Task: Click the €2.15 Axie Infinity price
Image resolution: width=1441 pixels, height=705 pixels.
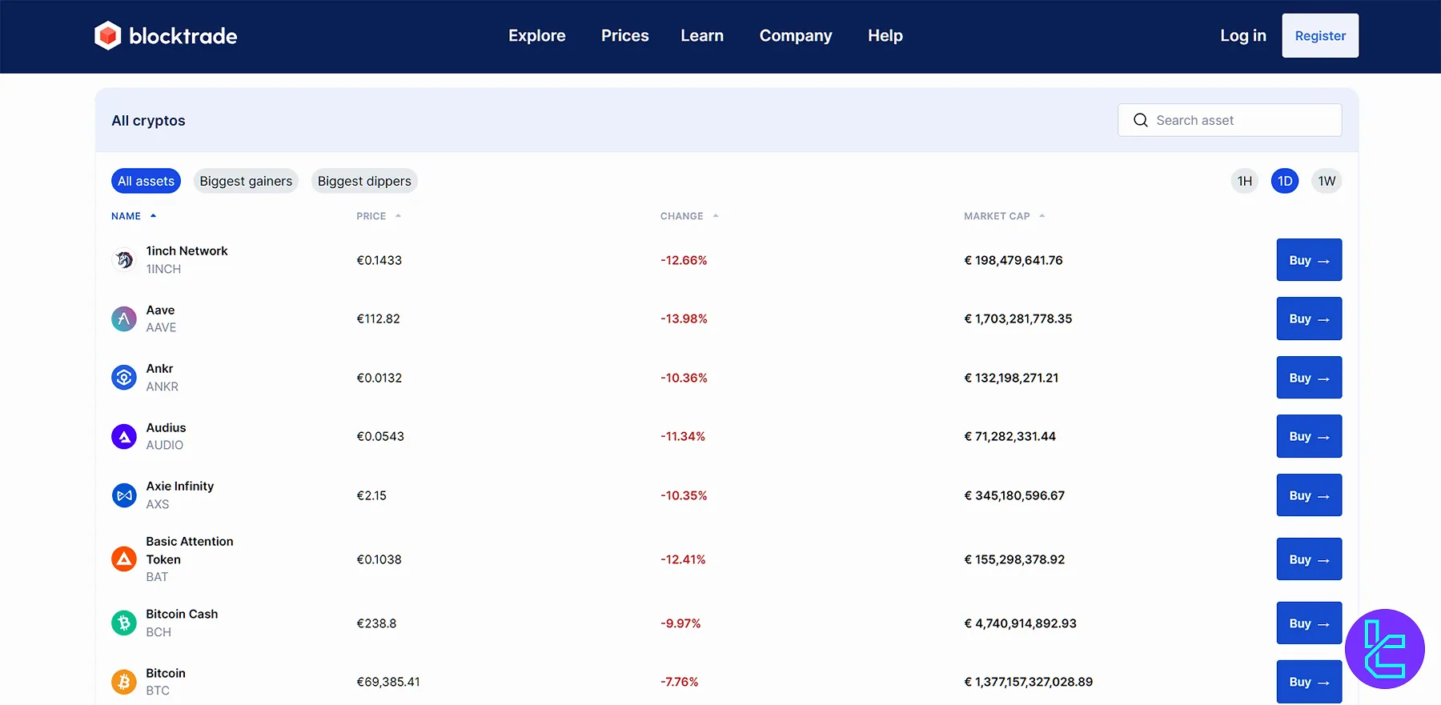Action: tap(371, 495)
